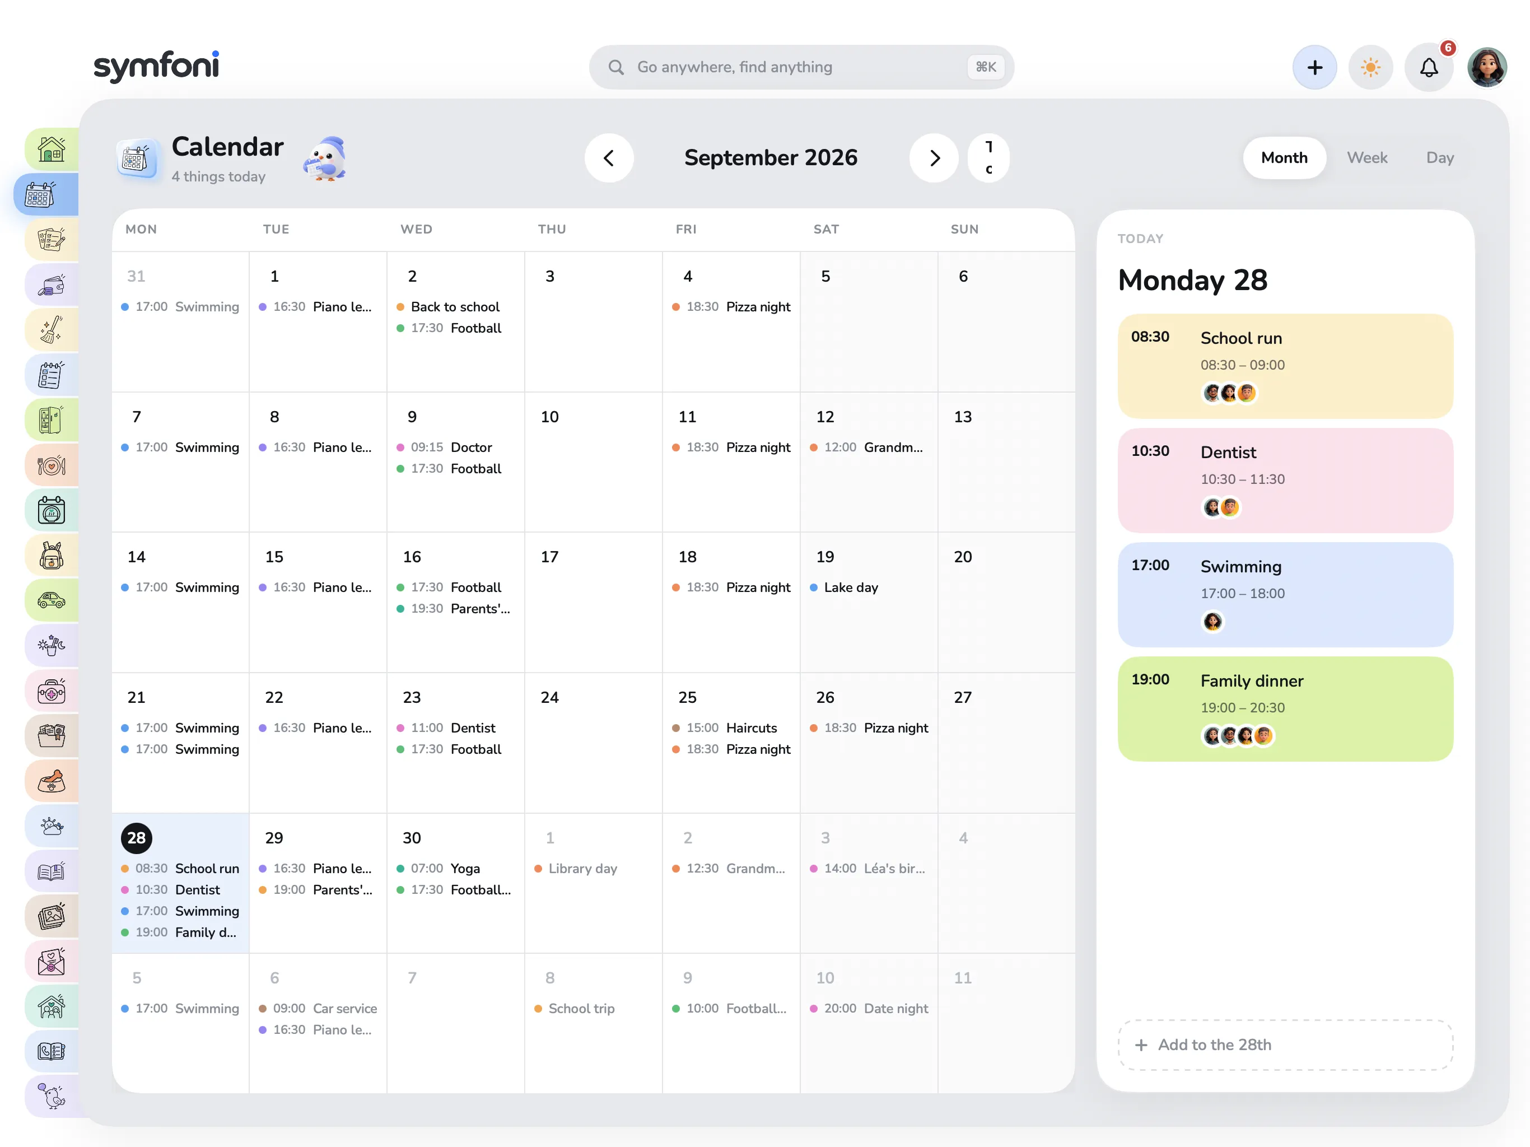This screenshot has width=1530, height=1147.
Task: Open '20:00 Date night' event
Action: pyautogui.click(x=869, y=1009)
